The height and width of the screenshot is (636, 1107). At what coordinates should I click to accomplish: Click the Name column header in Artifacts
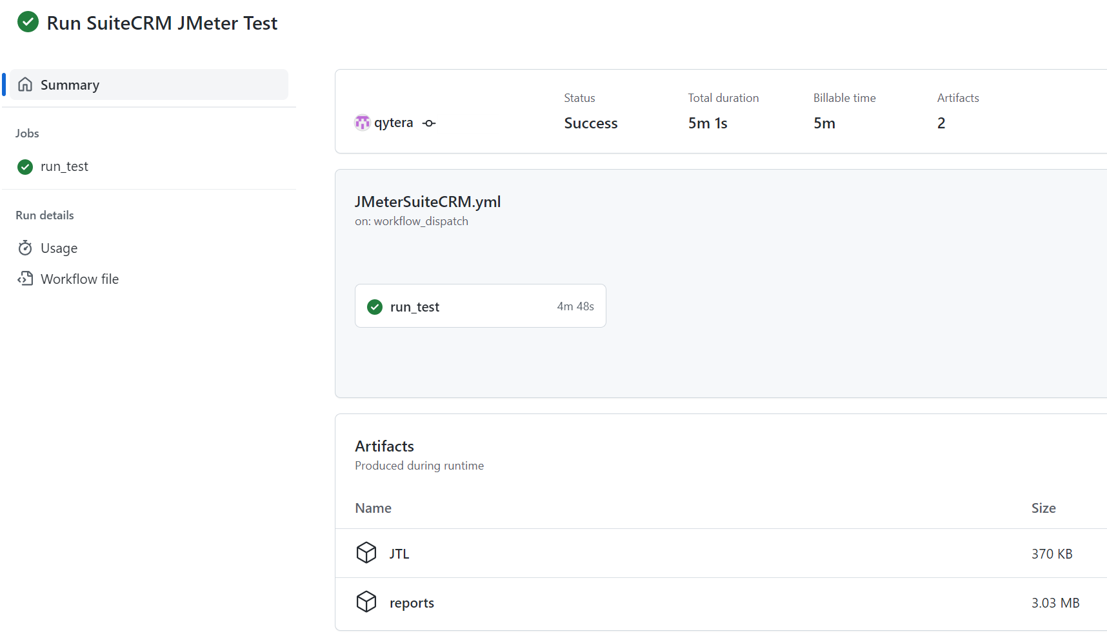click(x=373, y=508)
